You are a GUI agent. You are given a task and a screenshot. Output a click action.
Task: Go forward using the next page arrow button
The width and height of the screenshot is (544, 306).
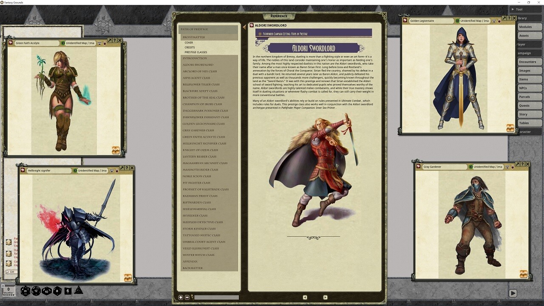(325, 297)
